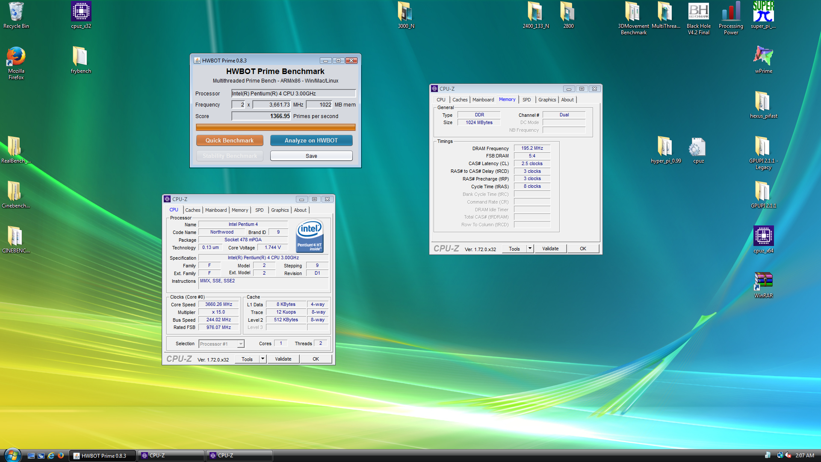Open the frybench folder on the desktop

[81, 60]
